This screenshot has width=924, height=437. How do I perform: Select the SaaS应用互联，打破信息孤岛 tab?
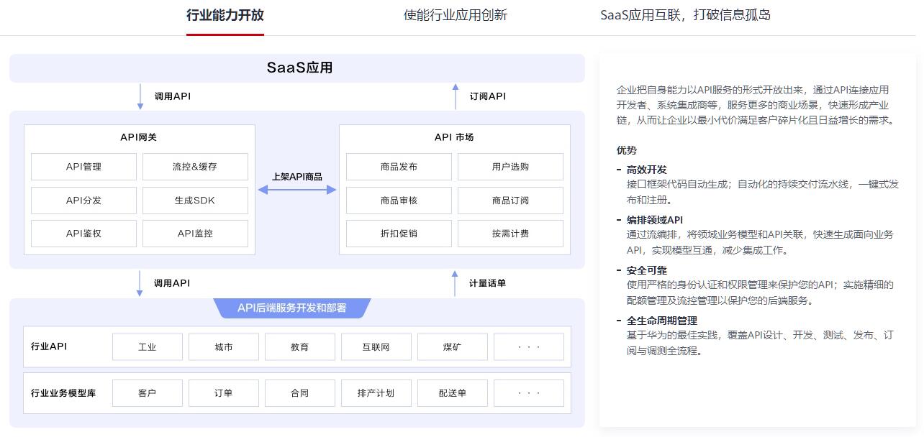686,15
